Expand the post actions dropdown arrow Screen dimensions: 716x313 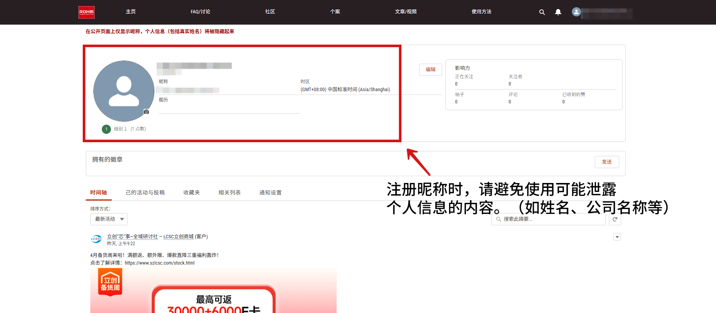tap(617, 237)
